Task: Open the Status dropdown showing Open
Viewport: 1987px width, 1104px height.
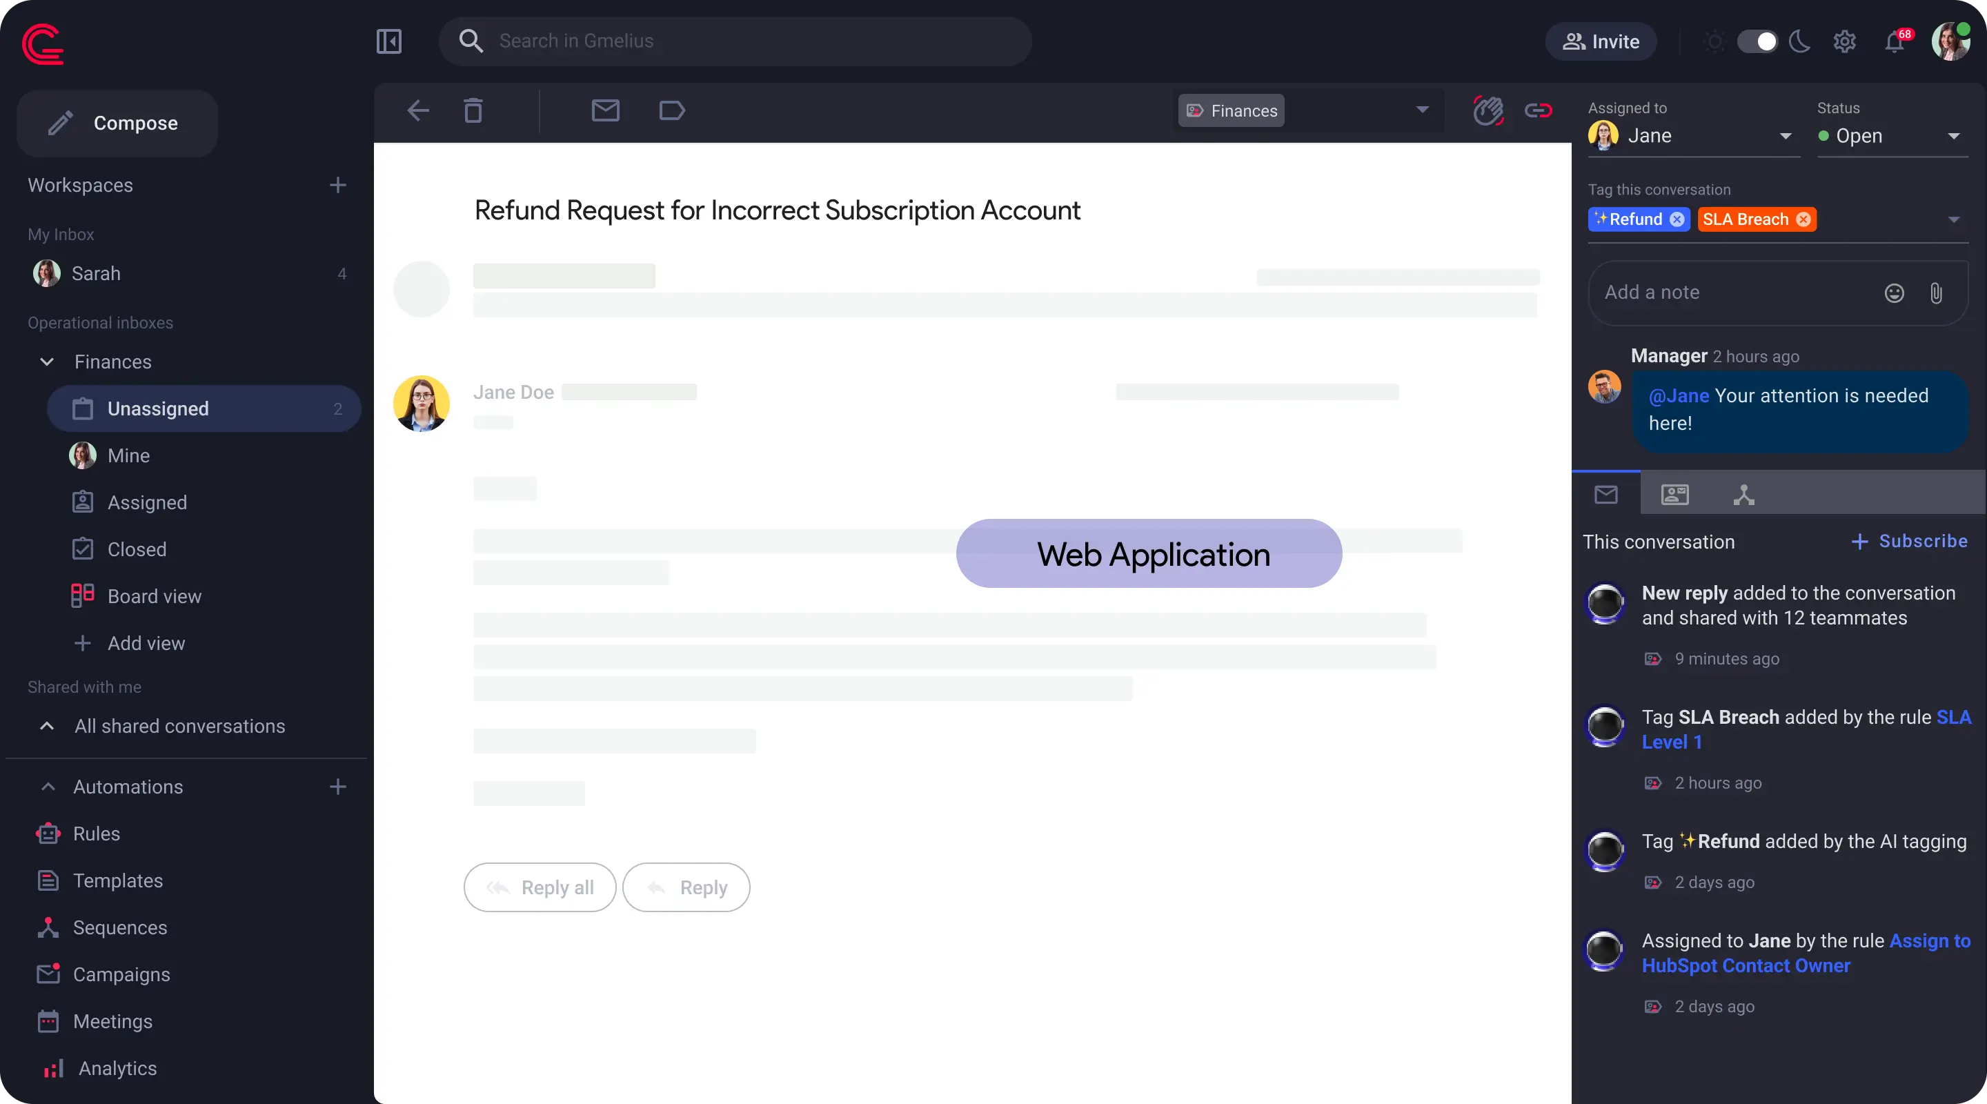Action: pos(1953,137)
